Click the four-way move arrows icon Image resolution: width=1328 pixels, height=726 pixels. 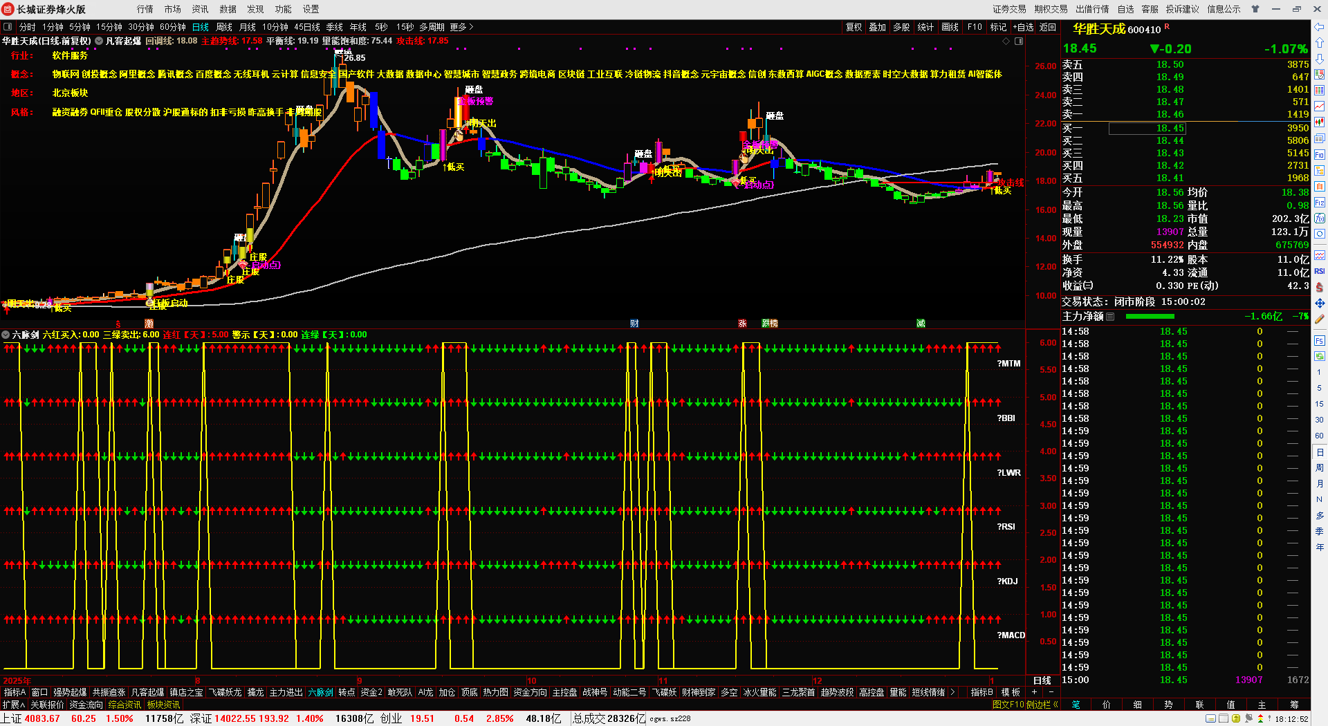pyautogui.click(x=1320, y=303)
